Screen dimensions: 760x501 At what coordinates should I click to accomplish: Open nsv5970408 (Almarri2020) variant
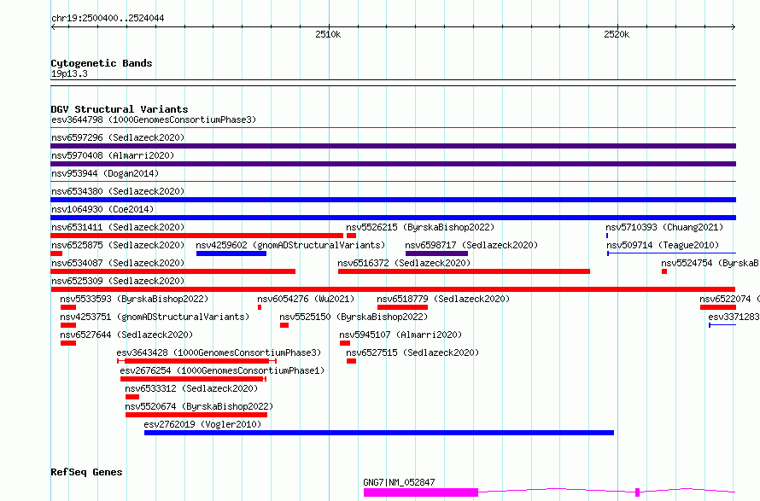point(113,155)
